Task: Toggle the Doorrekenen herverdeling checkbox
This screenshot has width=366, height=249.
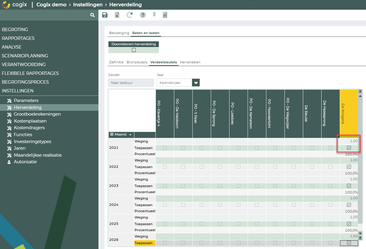Action: [x=134, y=50]
